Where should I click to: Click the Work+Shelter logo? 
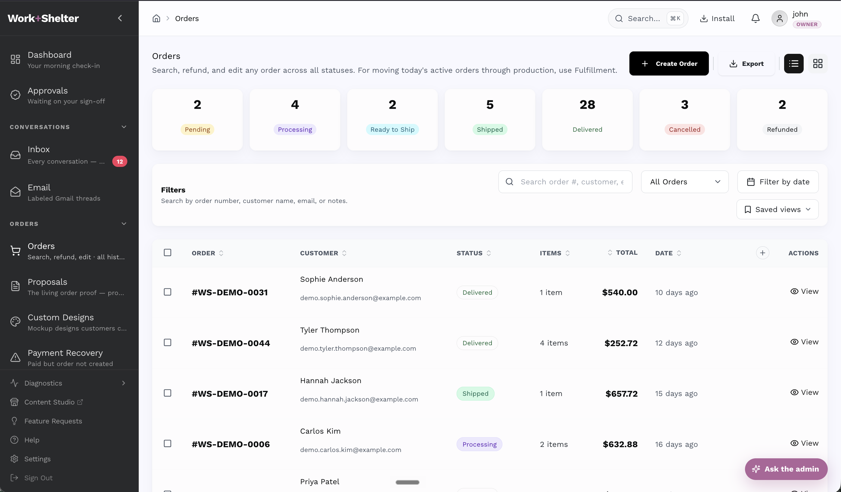(x=43, y=18)
